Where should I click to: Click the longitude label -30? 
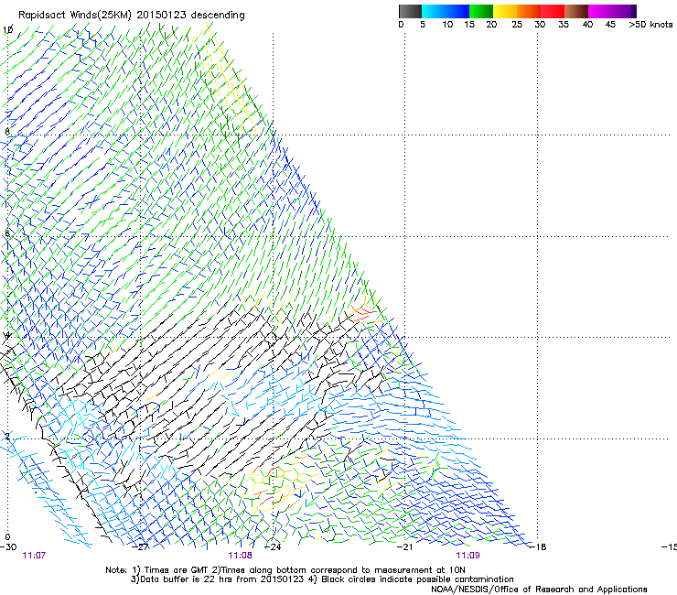[x=8, y=547]
